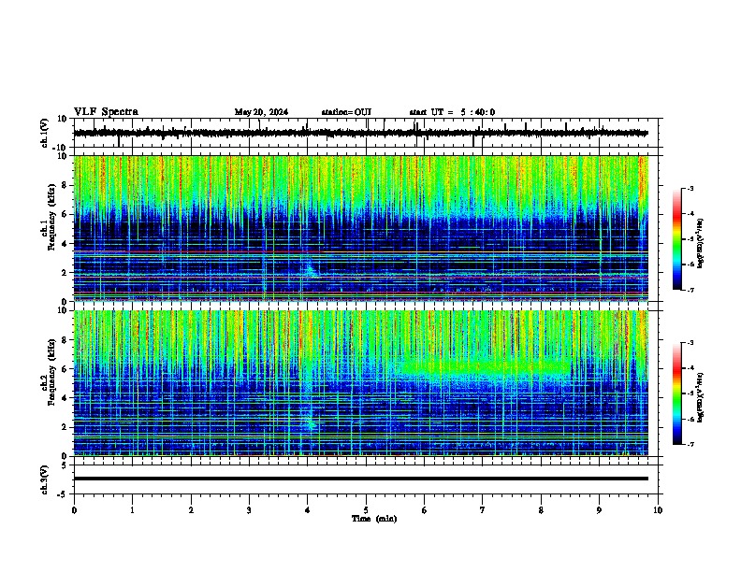Viewport: 741px width, 572px height.
Task: Click the "station=OUI" header label
Action: click(346, 112)
